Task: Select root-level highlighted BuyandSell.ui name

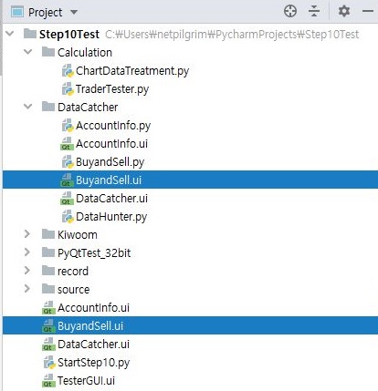Action: [90, 326]
